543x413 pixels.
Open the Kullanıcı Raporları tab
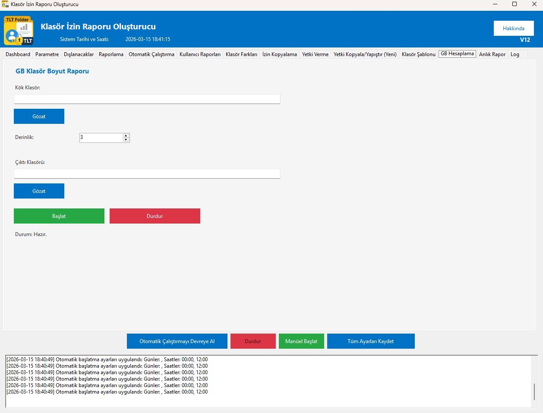pos(200,54)
